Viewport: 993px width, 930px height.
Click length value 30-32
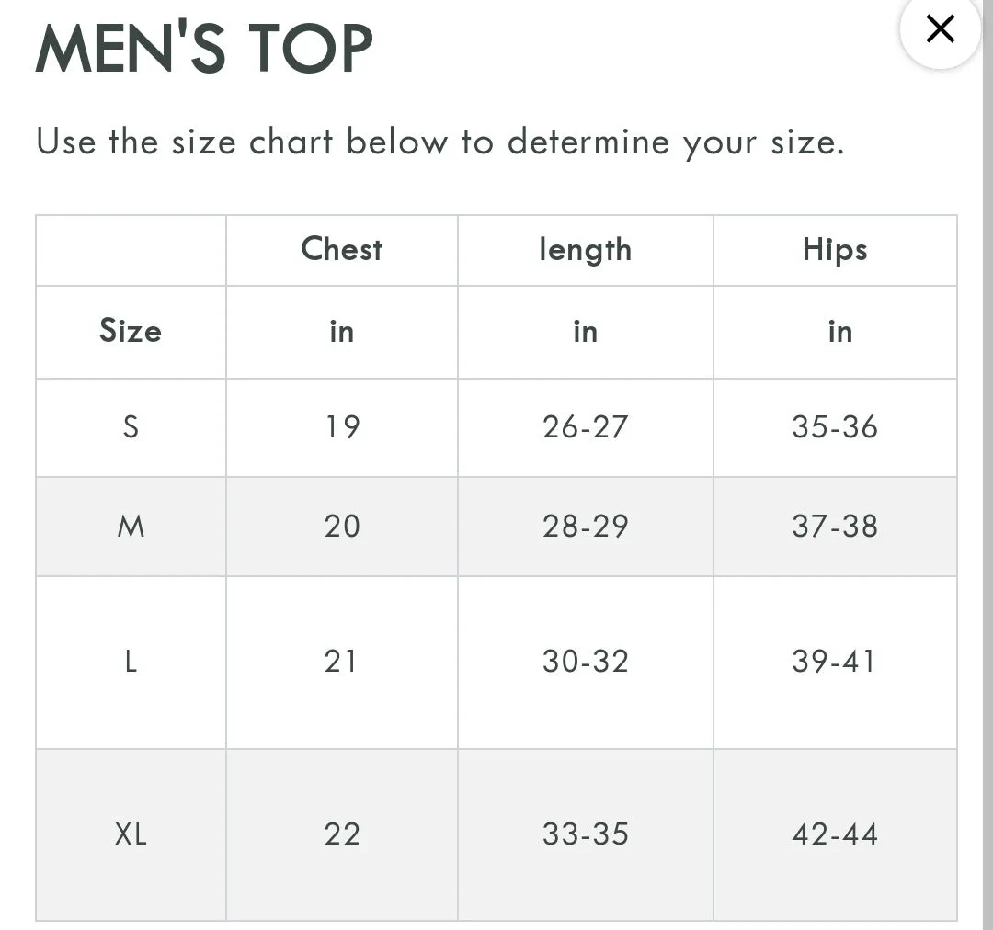tap(585, 662)
